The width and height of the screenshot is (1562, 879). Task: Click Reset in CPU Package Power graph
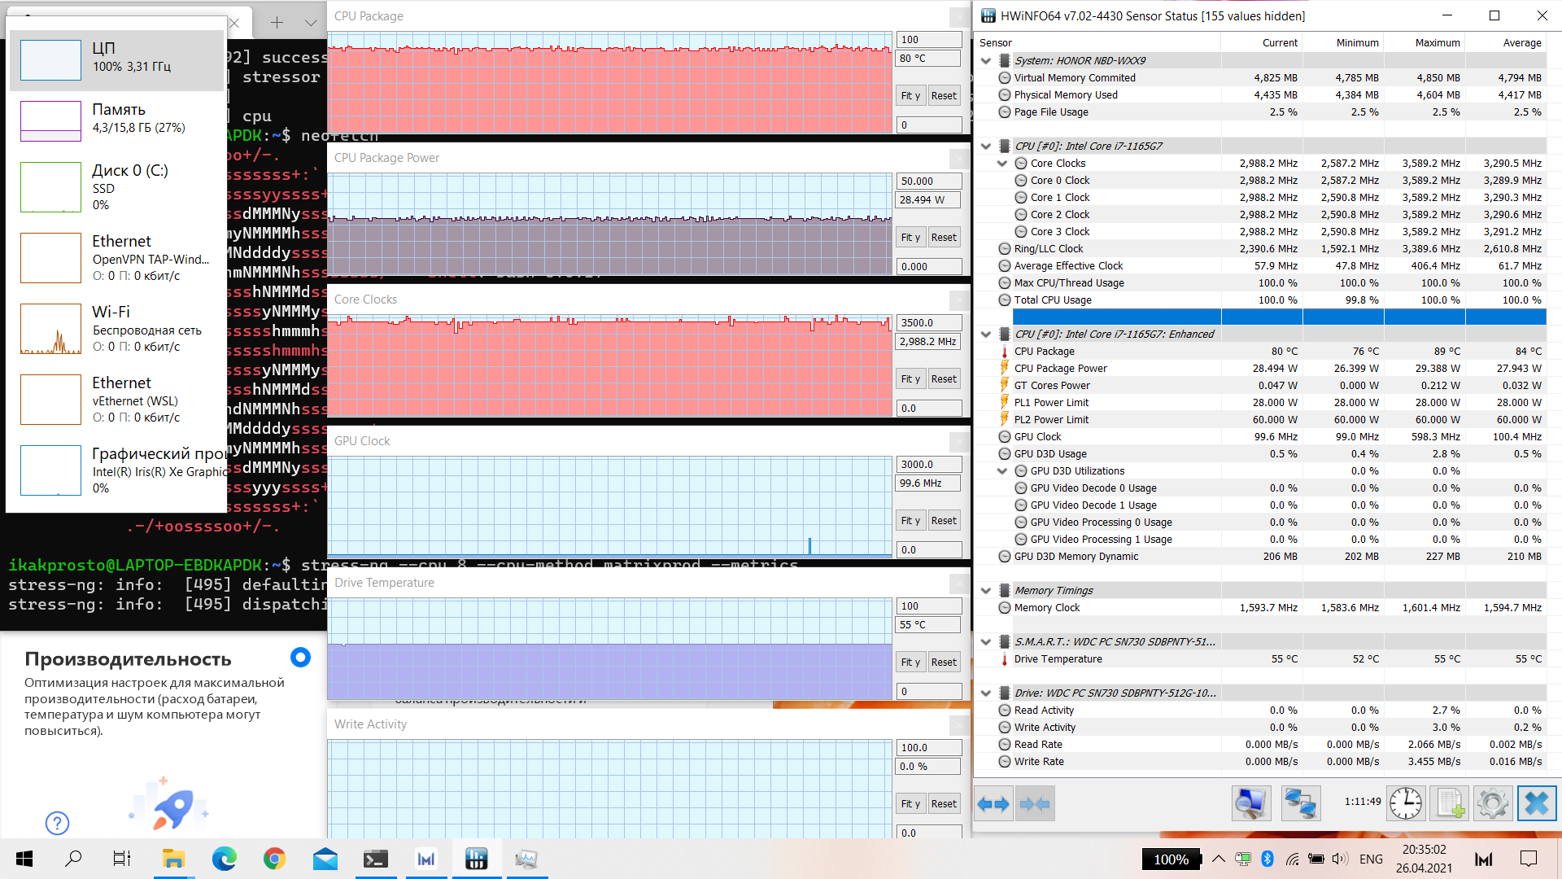(x=944, y=237)
